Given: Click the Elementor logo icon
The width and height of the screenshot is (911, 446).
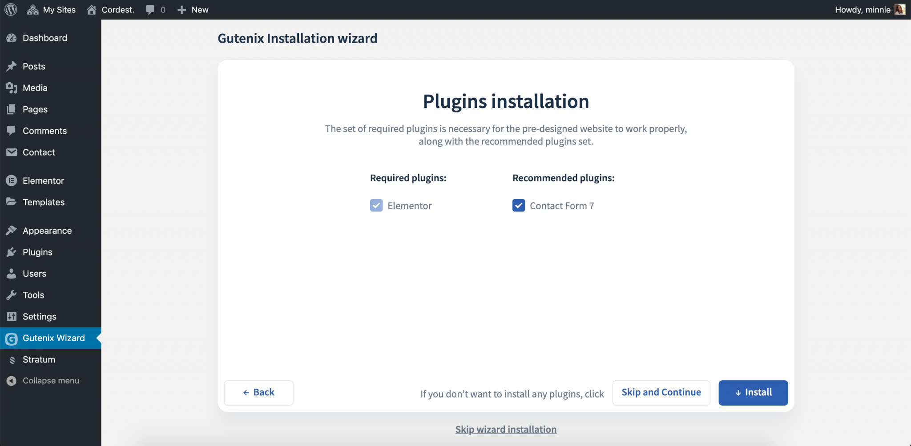Looking at the screenshot, I should [x=12, y=181].
